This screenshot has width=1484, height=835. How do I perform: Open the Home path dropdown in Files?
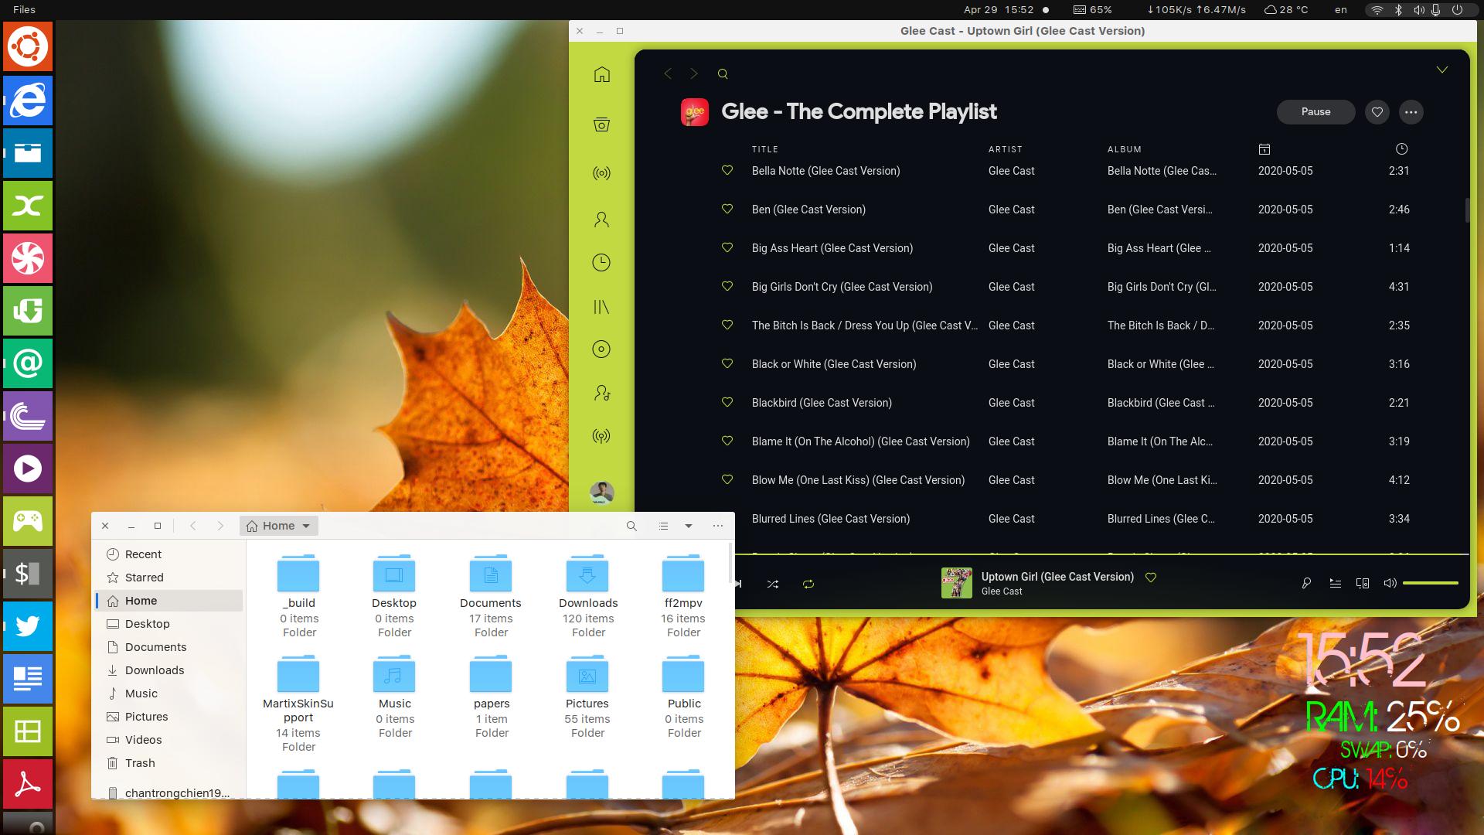(x=278, y=526)
